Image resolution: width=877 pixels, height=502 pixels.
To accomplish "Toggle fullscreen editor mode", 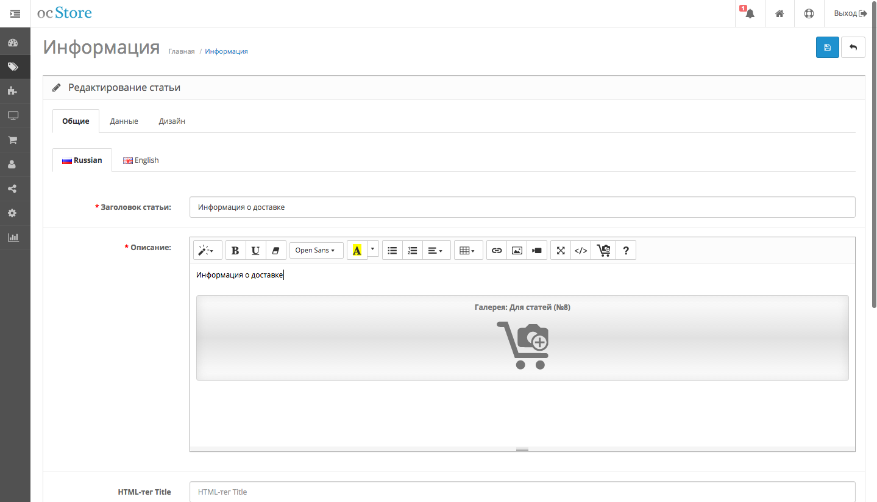I will (561, 250).
